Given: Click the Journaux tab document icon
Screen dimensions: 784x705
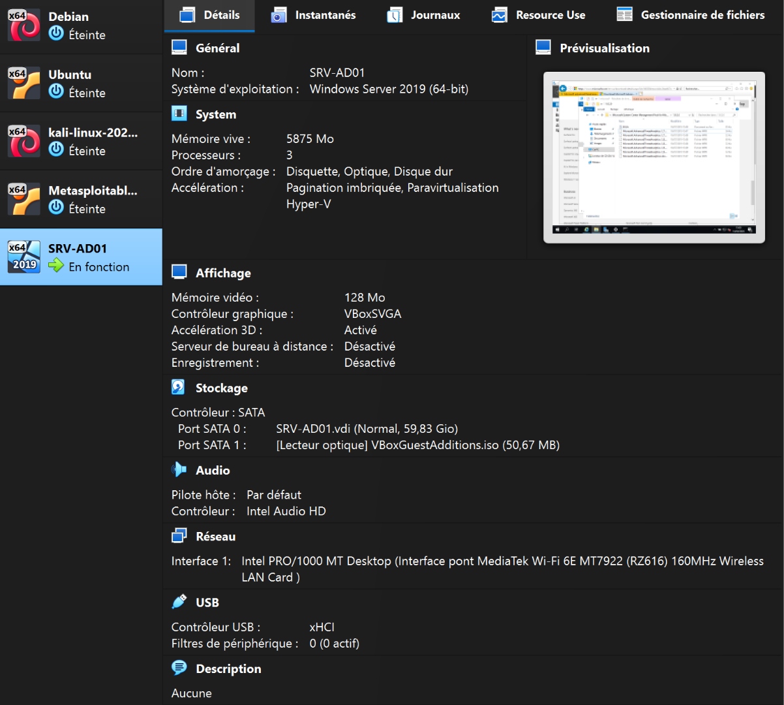Looking at the screenshot, I should click(395, 14).
